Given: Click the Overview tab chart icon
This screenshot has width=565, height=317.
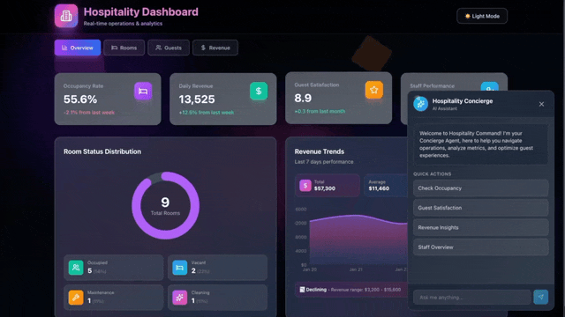Looking at the screenshot, I should tap(64, 48).
